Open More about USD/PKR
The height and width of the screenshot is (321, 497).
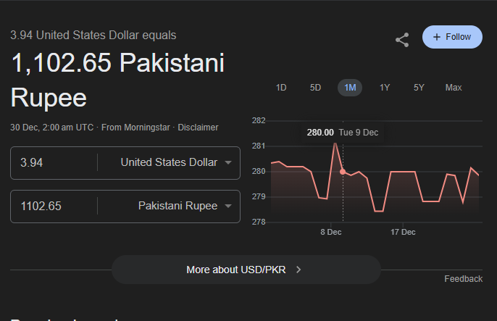pyautogui.click(x=237, y=270)
